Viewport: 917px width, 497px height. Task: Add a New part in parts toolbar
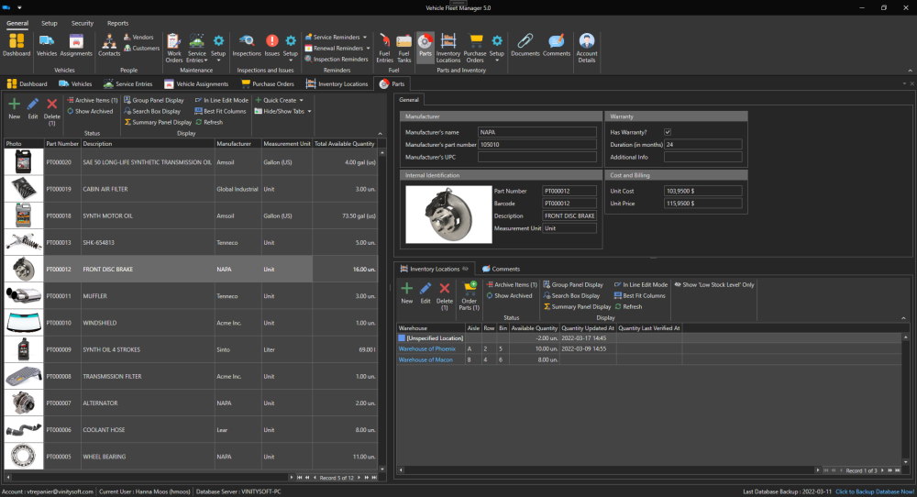pyautogui.click(x=14, y=108)
